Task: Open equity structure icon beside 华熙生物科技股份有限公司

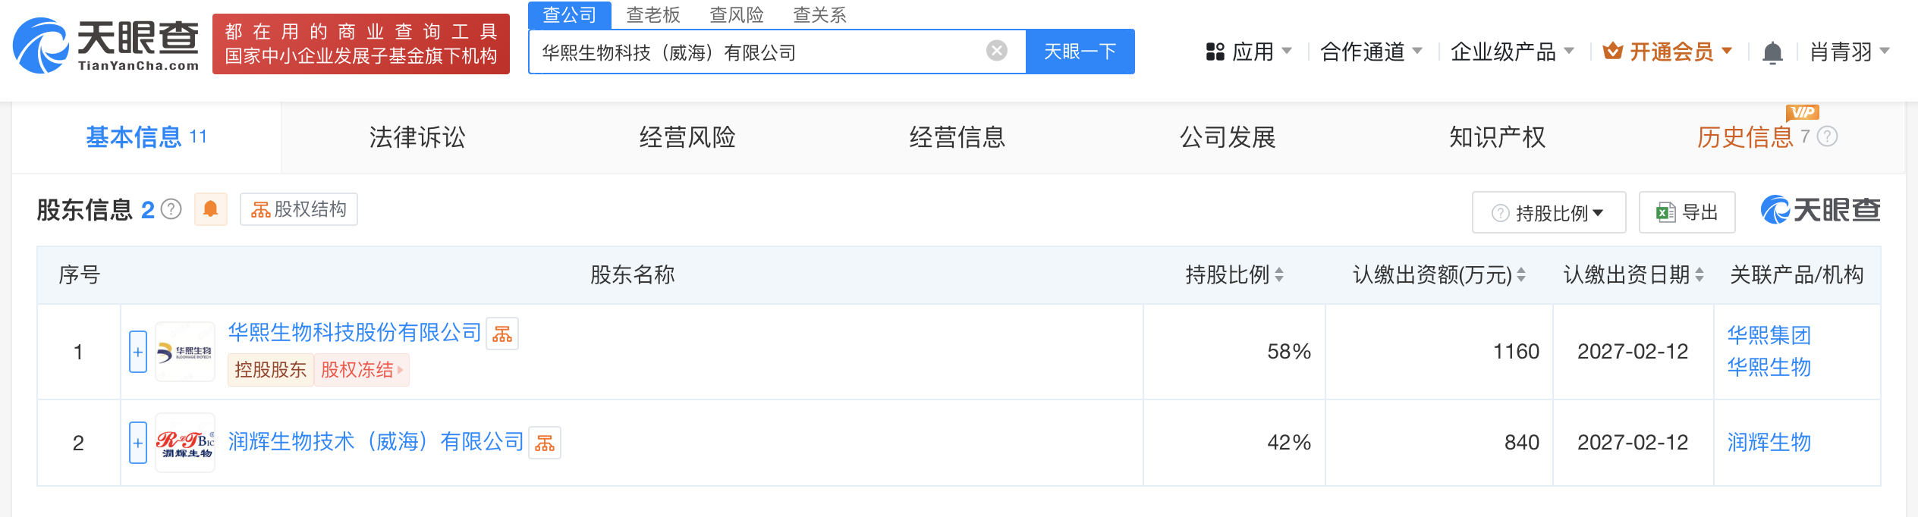Action: click(x=502, y=334)
